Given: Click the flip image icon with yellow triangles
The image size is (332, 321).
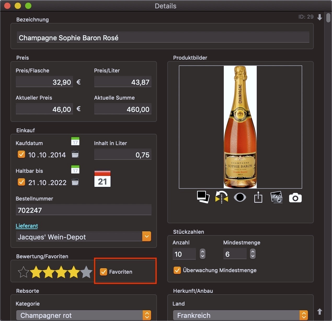Looking at the screenshot, I should tap(222, 197).
